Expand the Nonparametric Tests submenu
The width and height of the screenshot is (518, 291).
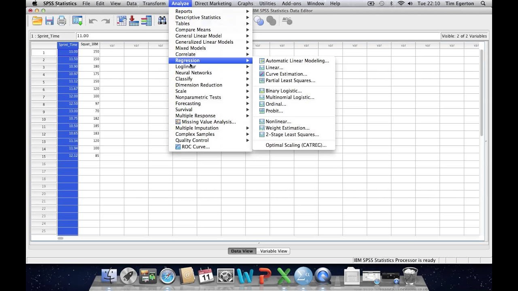(x=210, y=97)
